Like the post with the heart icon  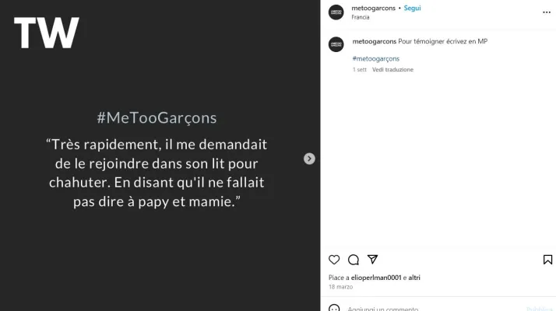(334, 260)
